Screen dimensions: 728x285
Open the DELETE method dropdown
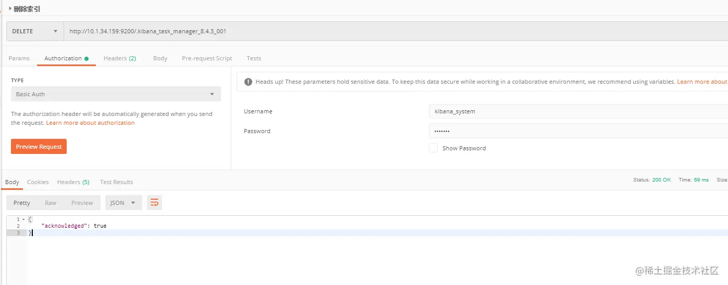(35, 31)
